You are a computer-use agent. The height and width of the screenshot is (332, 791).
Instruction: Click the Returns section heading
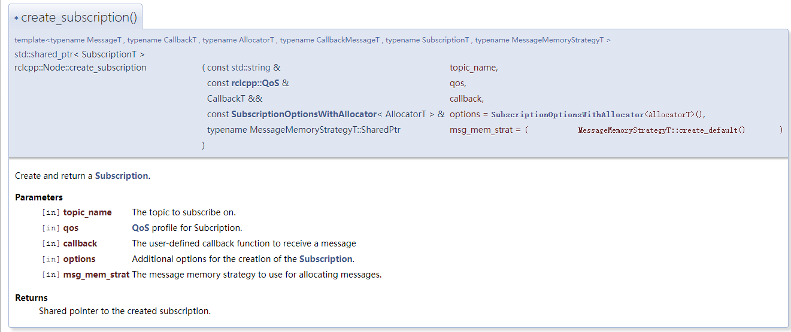(31, 298)
